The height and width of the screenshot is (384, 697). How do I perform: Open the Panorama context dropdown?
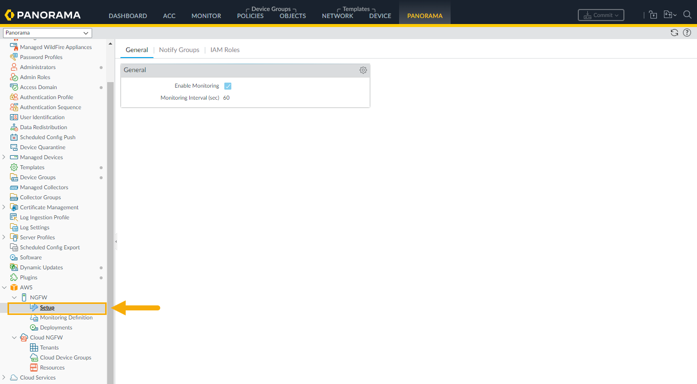tap(48, 33)
